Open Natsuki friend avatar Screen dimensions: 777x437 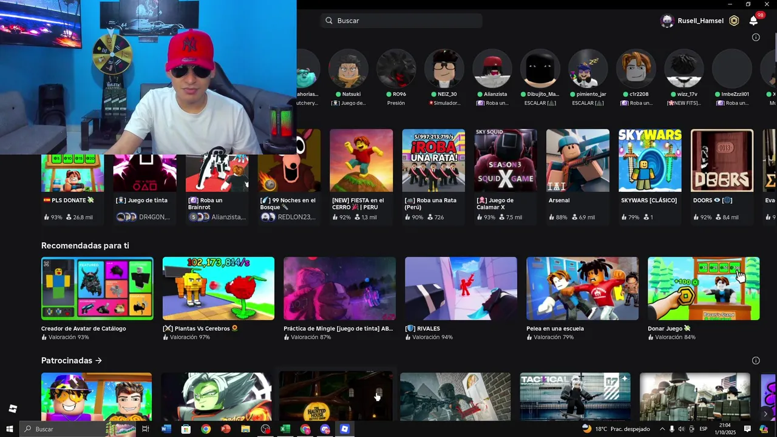pos(348,69)
